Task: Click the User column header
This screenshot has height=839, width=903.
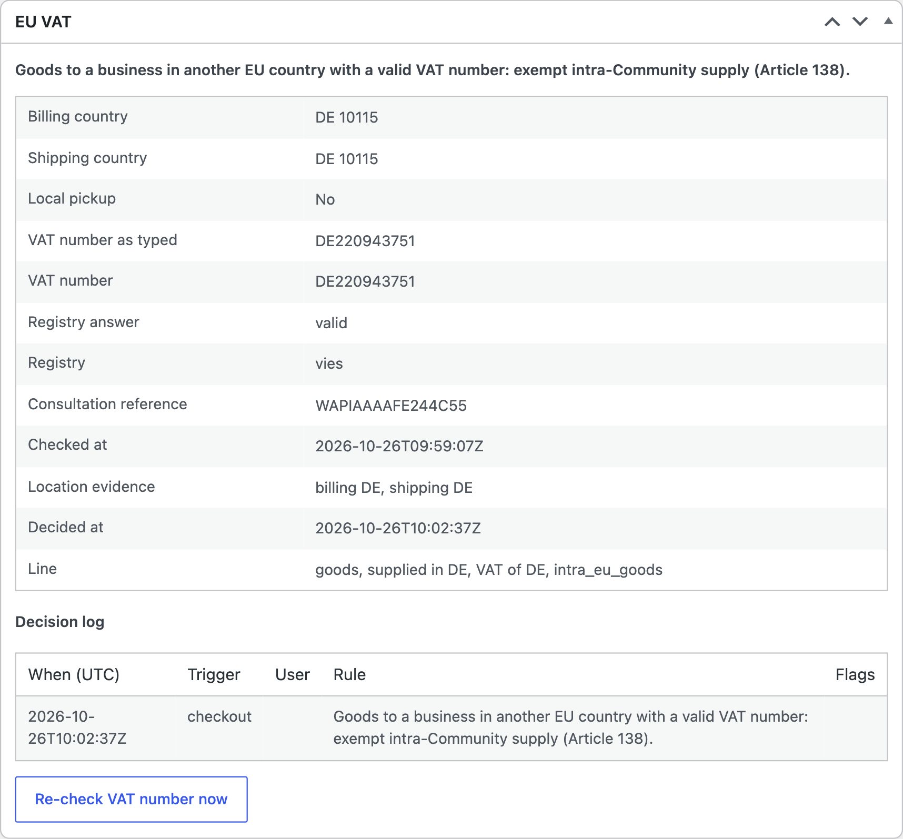Action: 293,674
